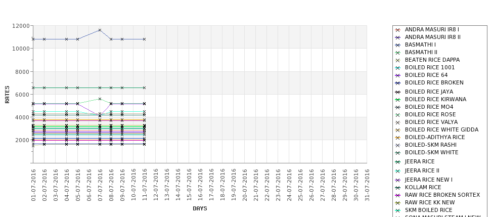Select the SKM BOILED RICE legend label
Viewport: 493px width, 217px height.
(x=429, y=210)
